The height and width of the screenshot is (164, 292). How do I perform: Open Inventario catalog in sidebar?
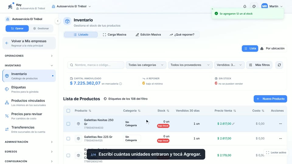(29, 76)
